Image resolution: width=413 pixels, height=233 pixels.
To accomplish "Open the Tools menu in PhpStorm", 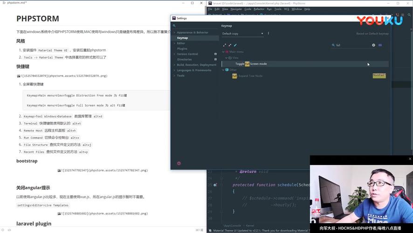I will [x=278, y=9].
